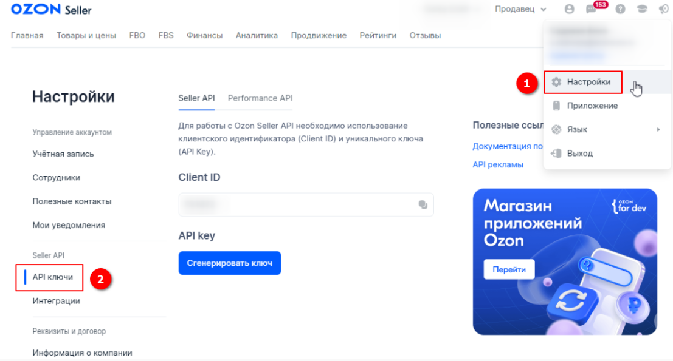Image resolution: width=673 pixels, height=361 pixels.
Task: Open Сотрудники in settings sidebar
Action: coord(56,177)
